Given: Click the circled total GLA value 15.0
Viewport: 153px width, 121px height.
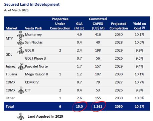Looking at the screenshot, I should [x=80, y=106].
